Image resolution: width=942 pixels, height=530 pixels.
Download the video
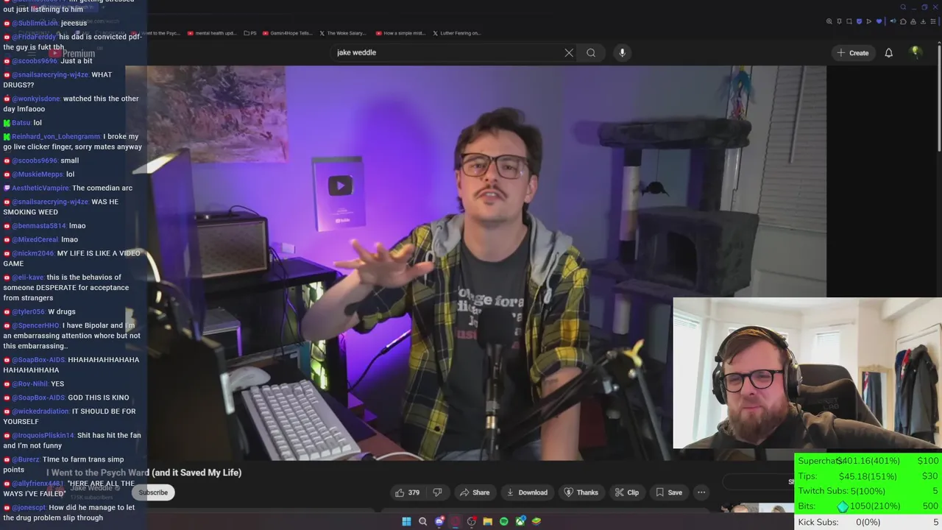527,492
